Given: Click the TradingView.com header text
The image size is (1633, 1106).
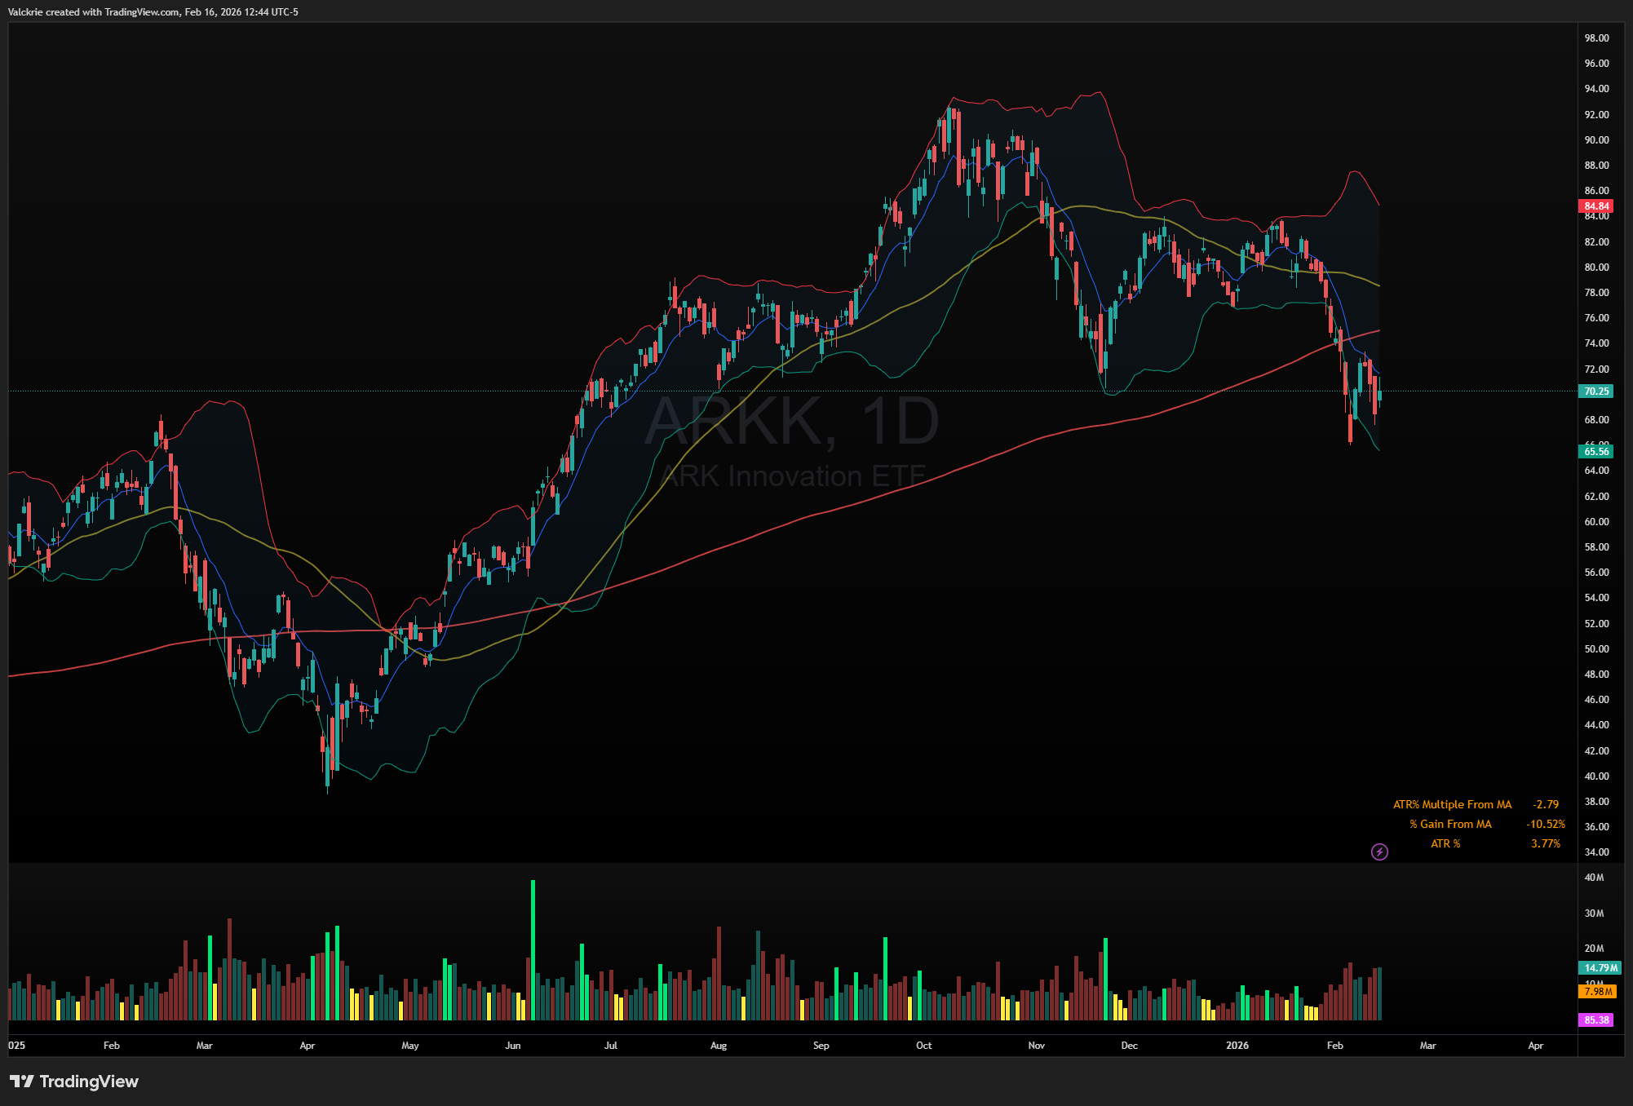Looking at the screenshot, I should 142,12.
